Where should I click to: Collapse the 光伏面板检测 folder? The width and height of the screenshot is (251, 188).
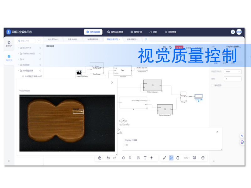click(19, 70)
